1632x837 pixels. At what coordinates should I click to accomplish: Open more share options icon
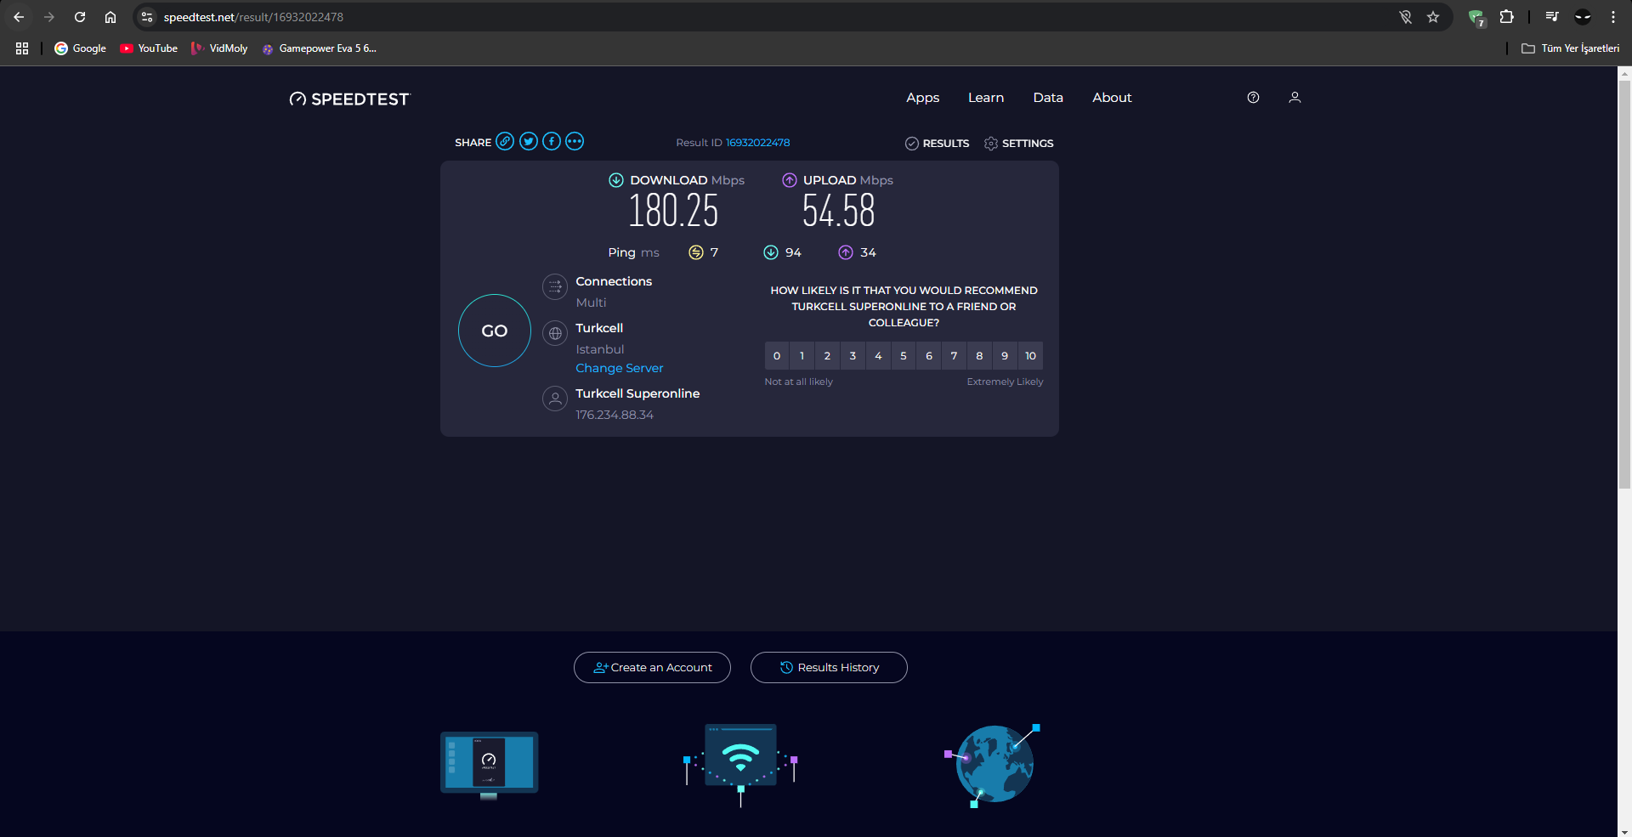click(x=575, y=141)
